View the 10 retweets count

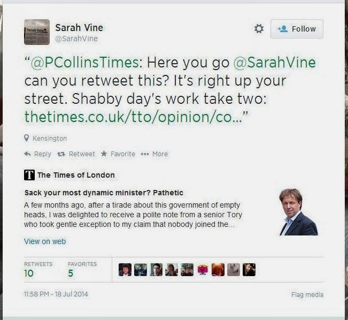tap(29, 273)
